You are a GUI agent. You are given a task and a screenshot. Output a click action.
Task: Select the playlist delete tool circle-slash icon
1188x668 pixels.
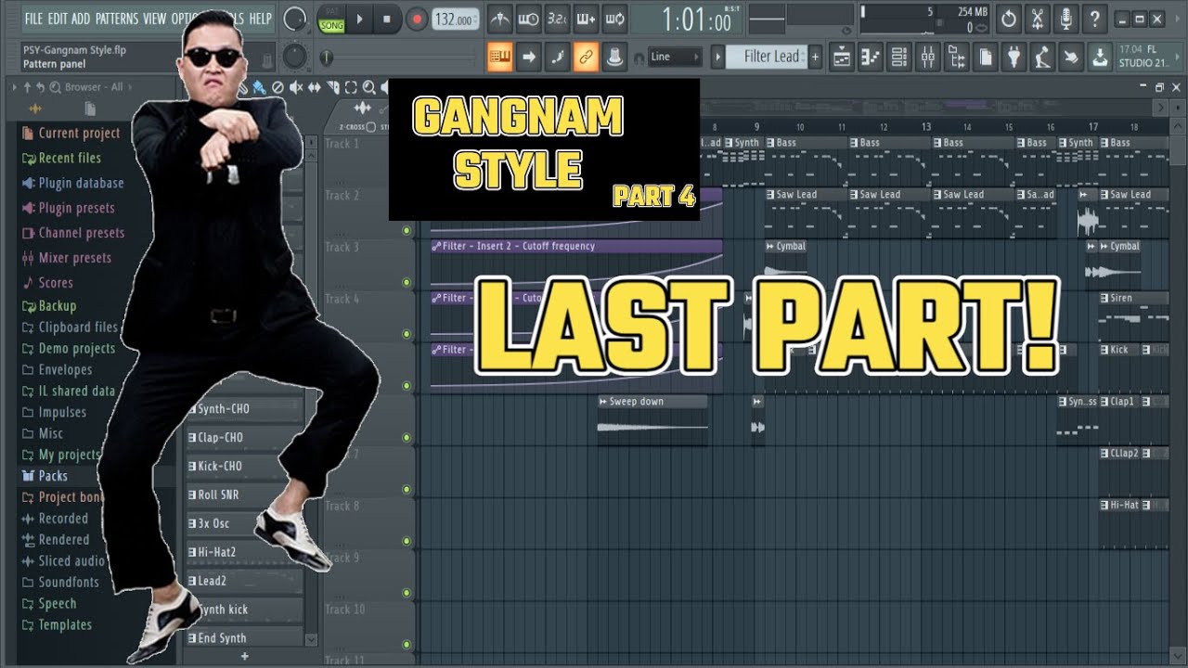tap(278, 88)
